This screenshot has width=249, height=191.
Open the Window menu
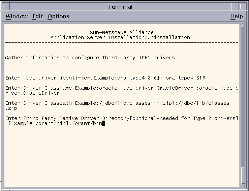pyautogui.click(x=17, y=17)
